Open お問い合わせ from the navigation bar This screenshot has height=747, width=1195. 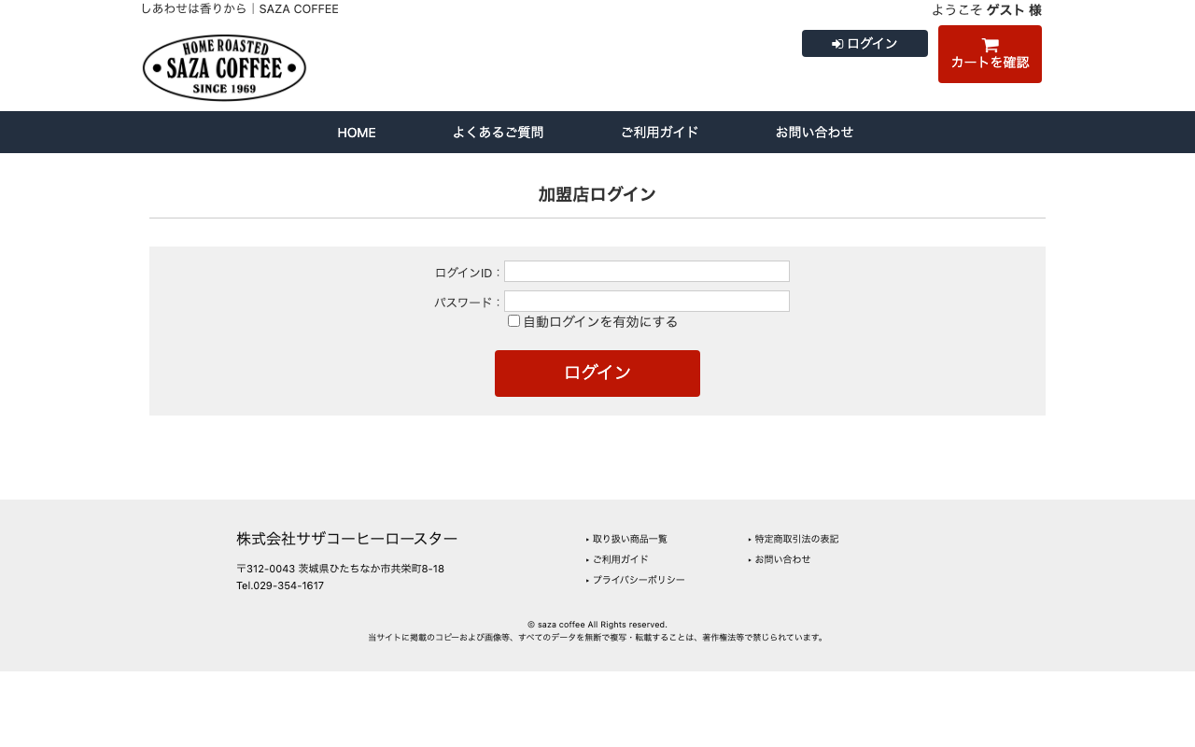click(x=814, y=132)
